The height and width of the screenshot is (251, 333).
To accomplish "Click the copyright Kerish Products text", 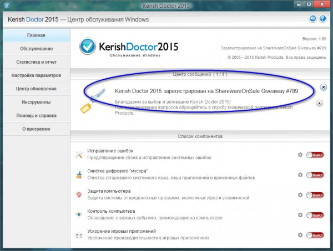I will point(277,57).
